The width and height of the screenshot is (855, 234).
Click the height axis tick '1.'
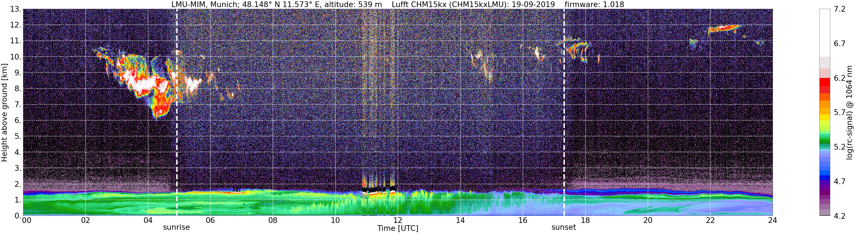click(x=18, y=200)
